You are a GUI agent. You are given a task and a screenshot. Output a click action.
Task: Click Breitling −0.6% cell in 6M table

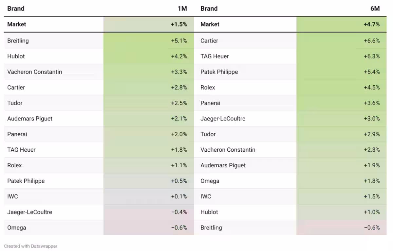(x=342, y=228)
